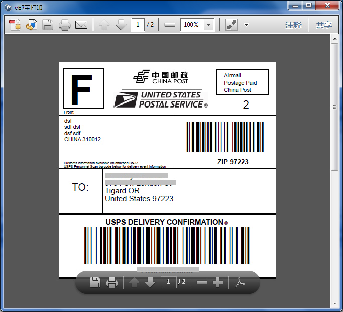Click the e邮宝打印 window title icon
The width and height of the screenshot is (343, 312).
tap(8, 8)
